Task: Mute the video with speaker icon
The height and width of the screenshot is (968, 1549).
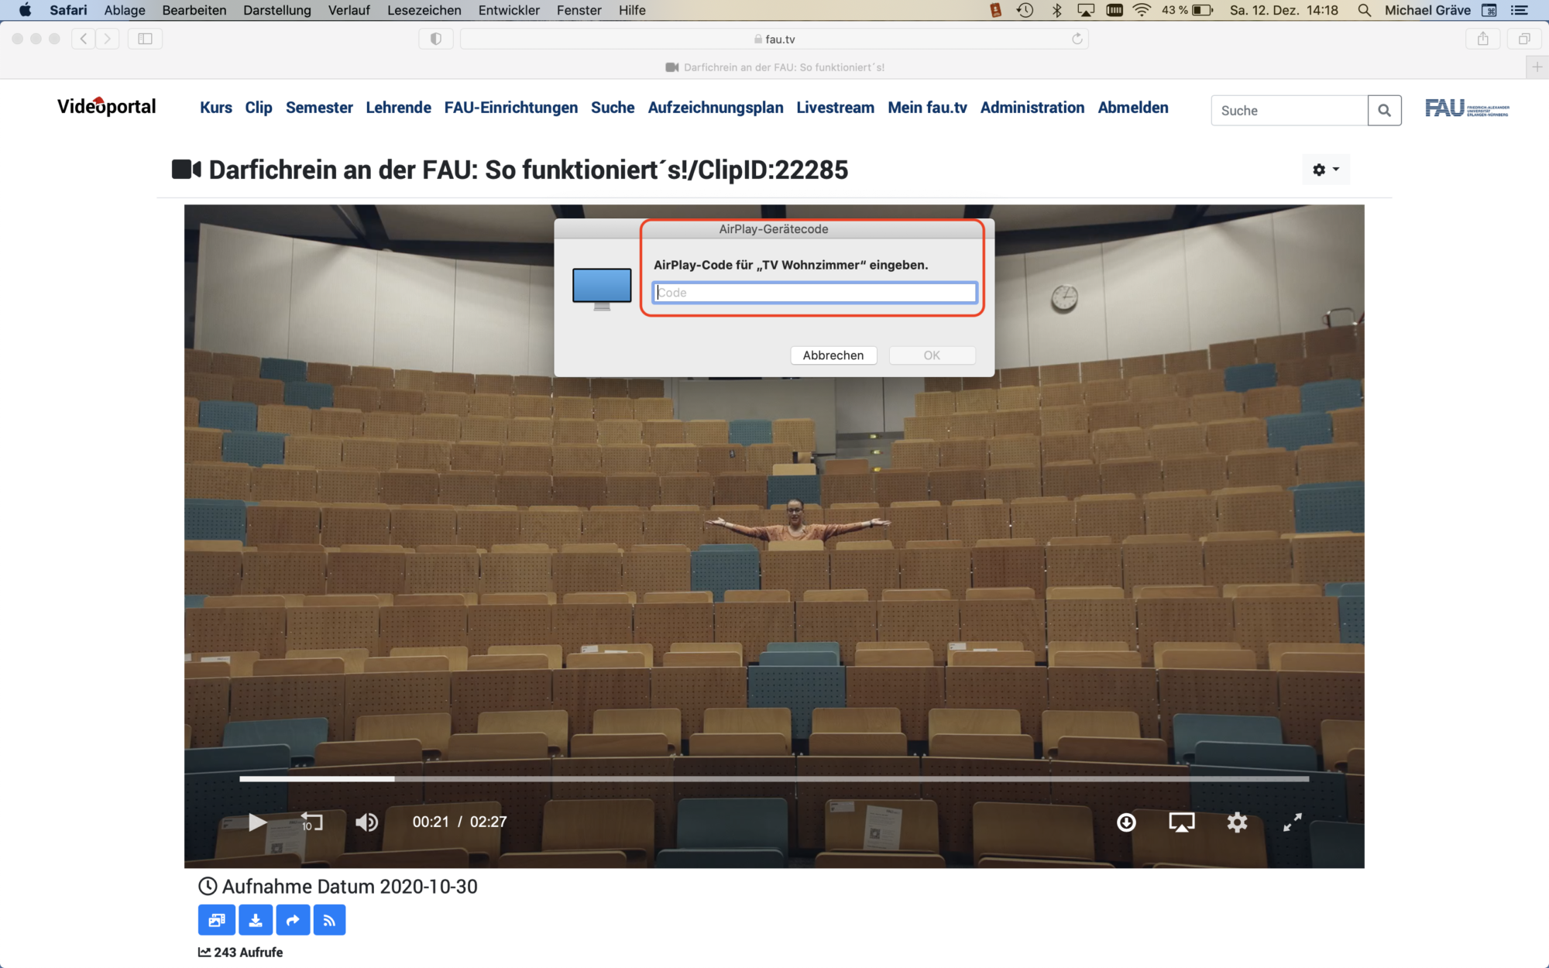Action: 366,822
